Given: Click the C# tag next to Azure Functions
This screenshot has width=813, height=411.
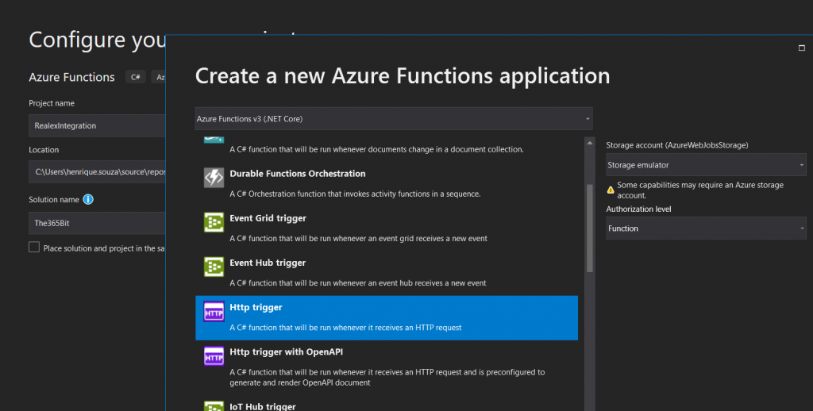Looking at the screenshot, I should pos(135,77).
